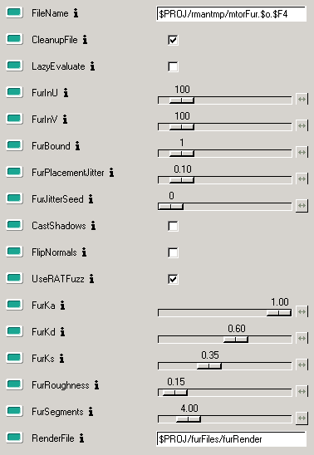Click the FileName path input field
The width and height of the screenshot is (314, 455).
pyautogui.click(x=231, y=14)
